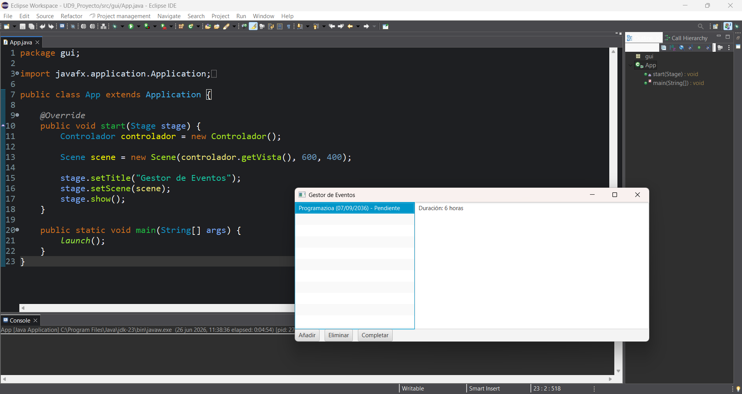Open the Source menu
The image size is (742, 394).
(45, 16)
